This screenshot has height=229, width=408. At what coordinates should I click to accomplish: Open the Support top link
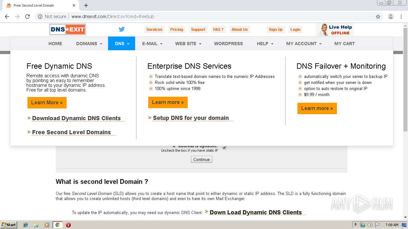(198, 30)
